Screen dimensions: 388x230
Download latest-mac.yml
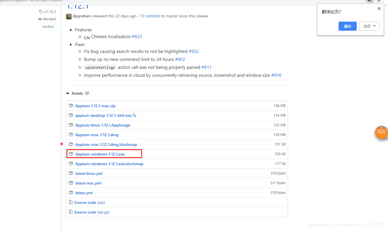[x=88, y=183]
